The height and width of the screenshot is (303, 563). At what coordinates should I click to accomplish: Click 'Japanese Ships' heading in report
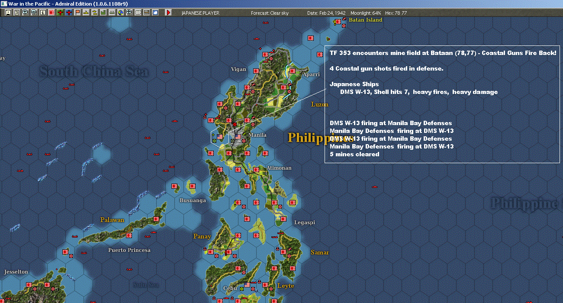[x=354, y=84]
